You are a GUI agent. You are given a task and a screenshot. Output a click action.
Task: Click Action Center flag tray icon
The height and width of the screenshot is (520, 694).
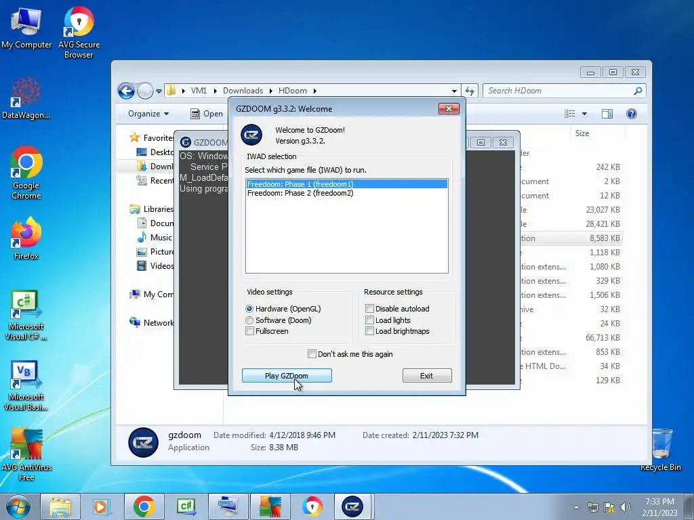click(609, 507)
